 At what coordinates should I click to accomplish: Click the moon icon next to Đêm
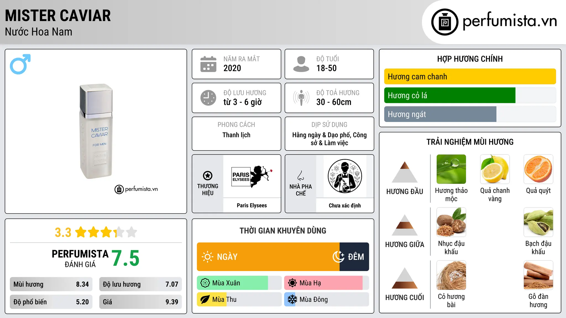[x=339, y=257]
